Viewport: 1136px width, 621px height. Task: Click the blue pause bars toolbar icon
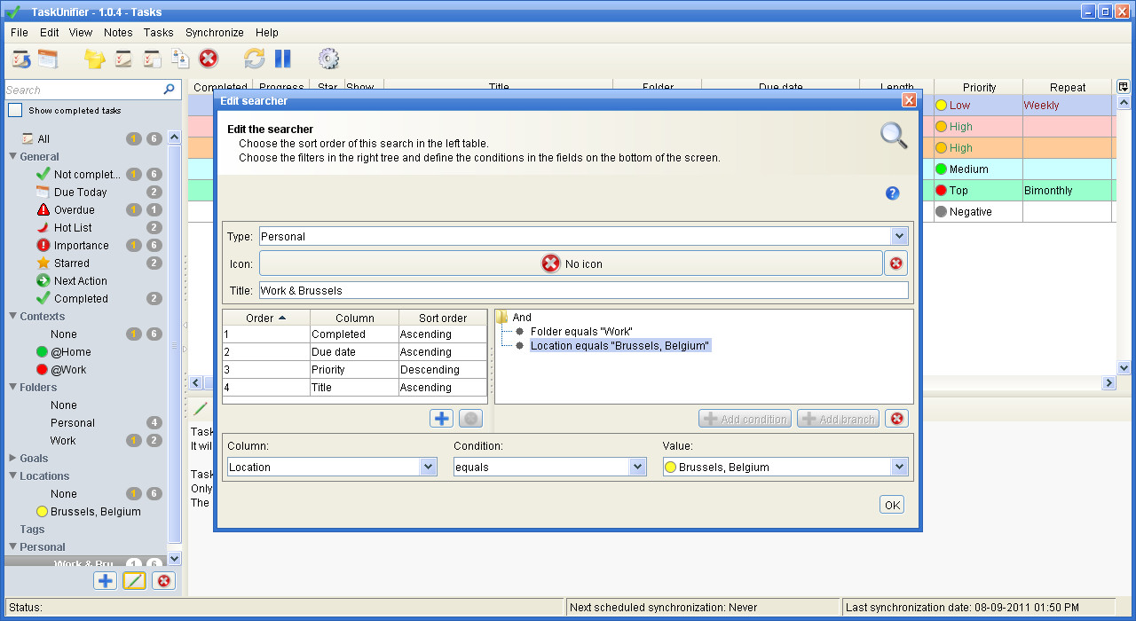pos(282,59)
